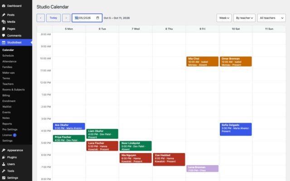The image size is (290, 181).
Task: Go to previous week with left arrow
Action: (41, 18)
